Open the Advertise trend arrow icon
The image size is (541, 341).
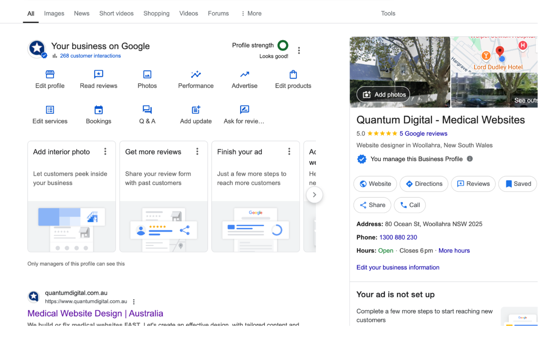(244, 74)
